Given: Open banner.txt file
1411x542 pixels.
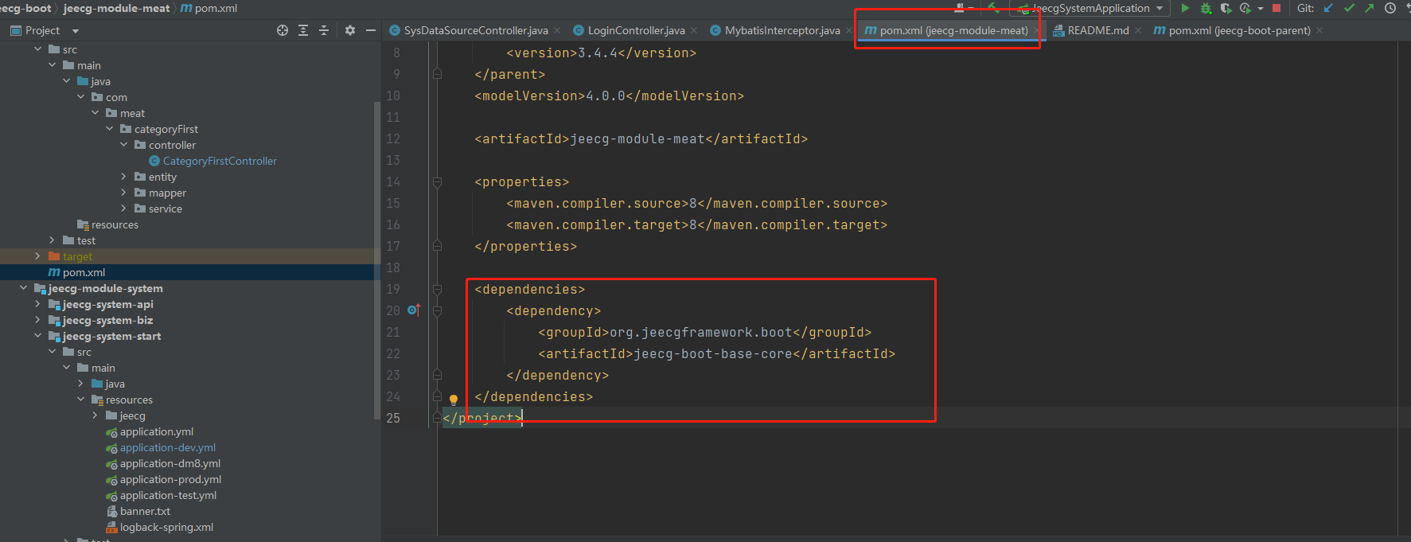Looking at the screenshot, I should click(x=145, y=511).
